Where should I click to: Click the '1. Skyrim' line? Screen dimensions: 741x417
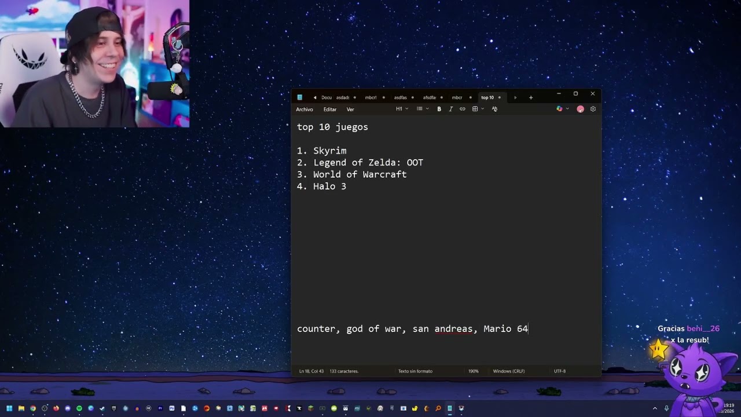tap(321, 151)
